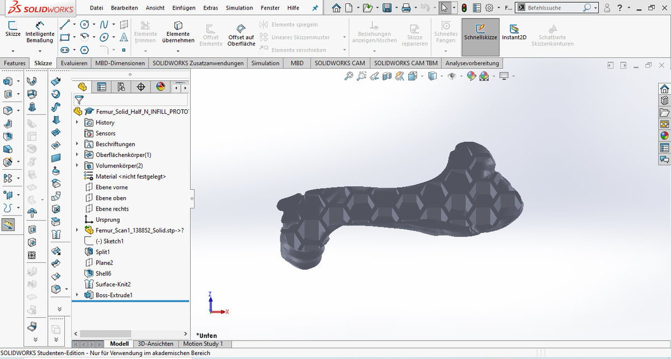Open the PropertyManager tab in the panel
The width and height of the screenshot is (671, 359).
coord(102,87)
